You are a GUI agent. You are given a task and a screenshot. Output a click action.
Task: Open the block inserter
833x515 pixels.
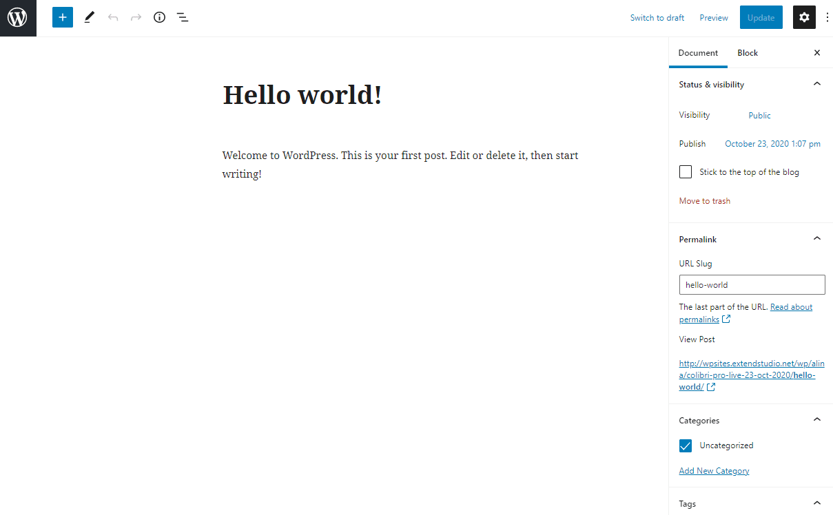(x=62, y=17)
